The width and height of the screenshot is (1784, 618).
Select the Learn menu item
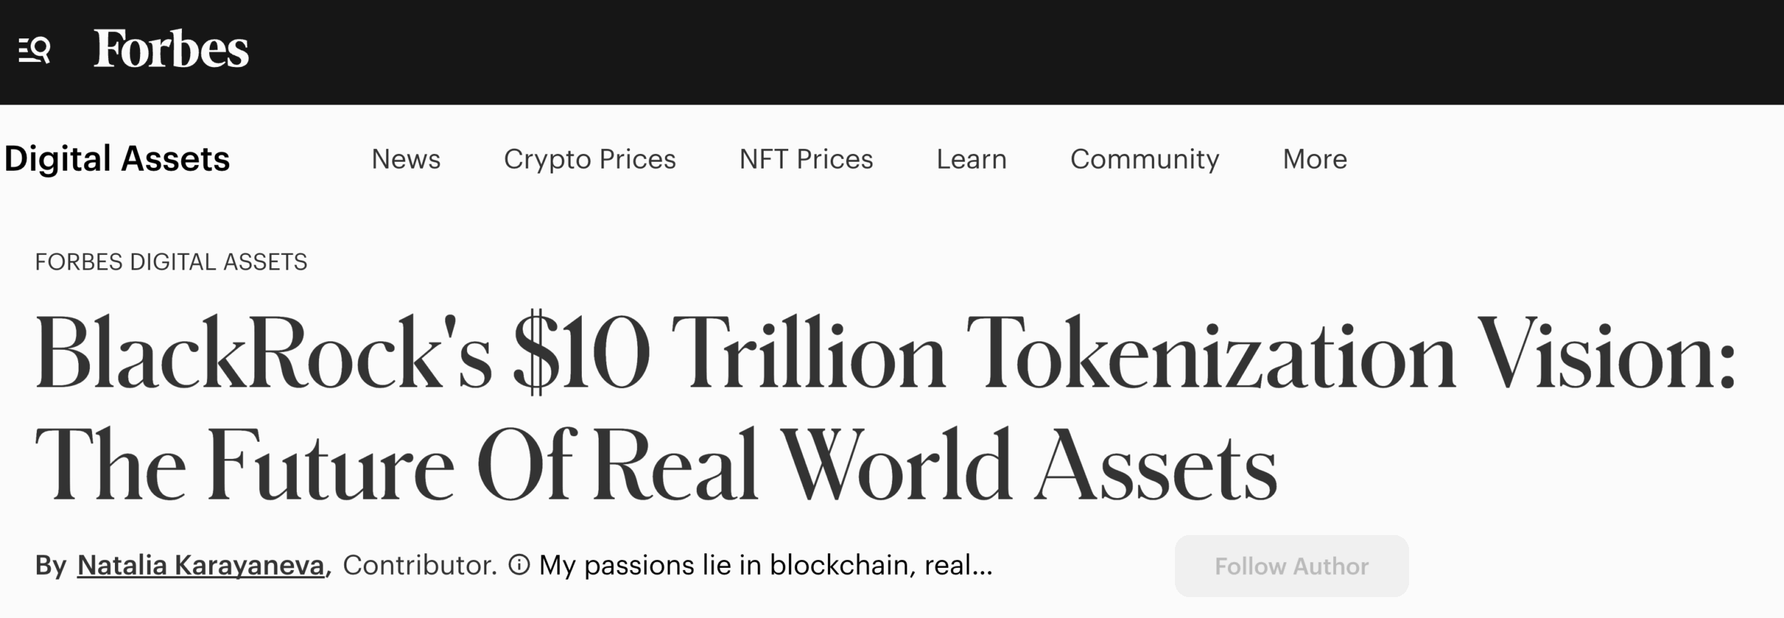point(971,159)
